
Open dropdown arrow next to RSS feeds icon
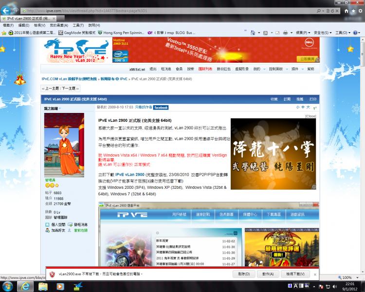pos(272,33)
